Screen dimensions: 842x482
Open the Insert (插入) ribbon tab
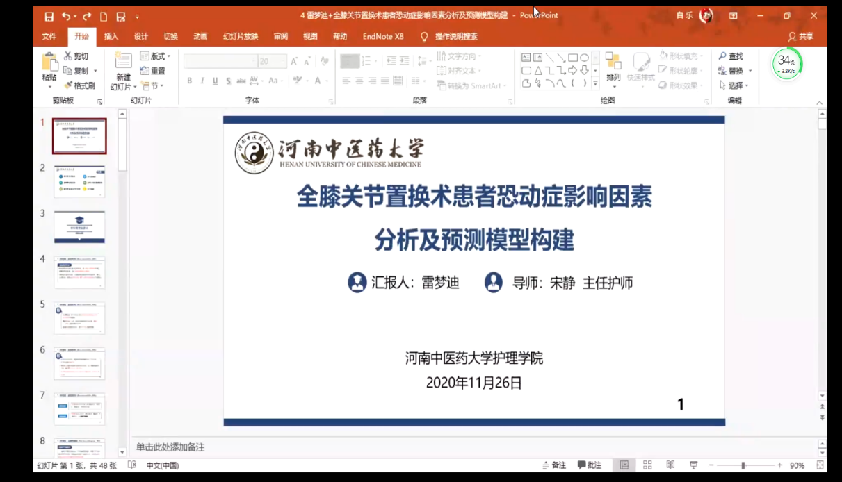tap(111, 37)
